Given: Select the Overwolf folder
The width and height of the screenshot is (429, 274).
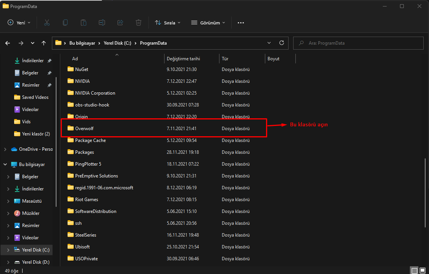Looking at the screenshot, I should [84, 129].
